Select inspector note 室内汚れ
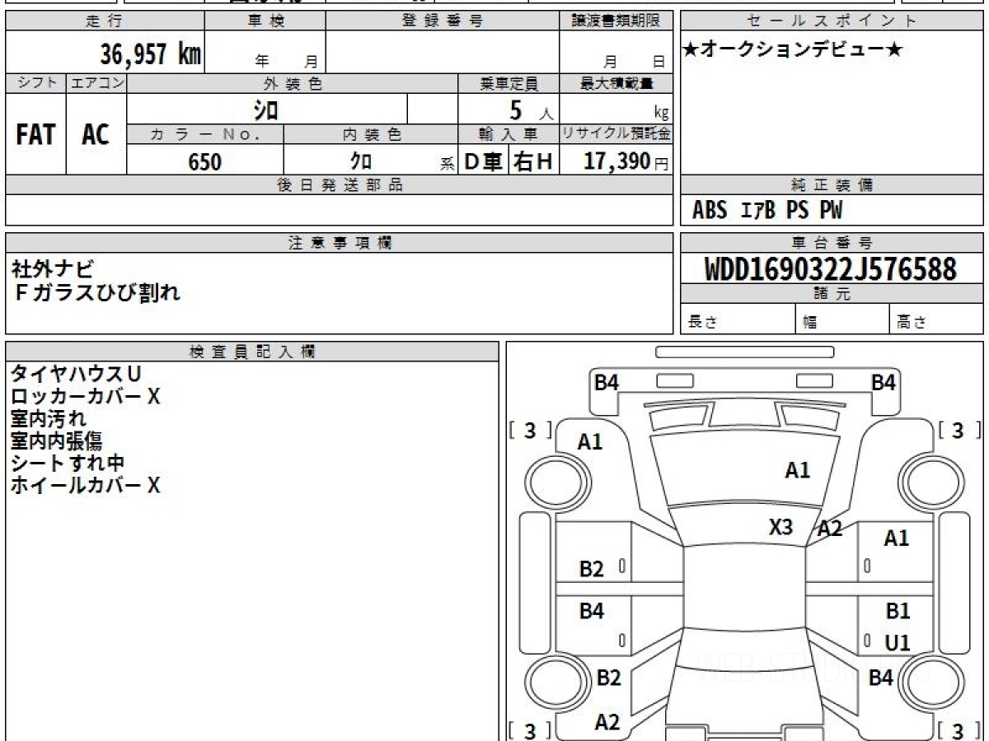 pos(48,418)
